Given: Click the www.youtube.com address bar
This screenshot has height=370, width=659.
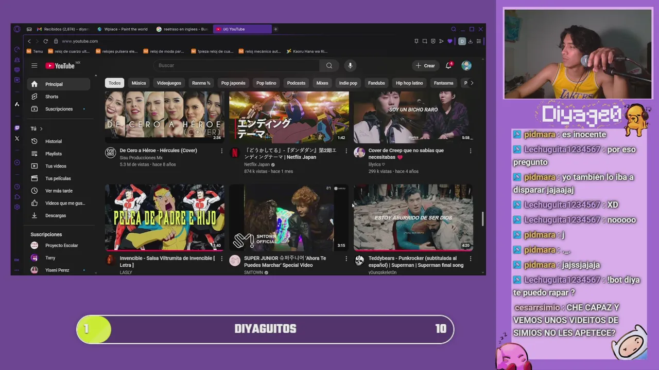Looking at the screenshot, I should click(80, 41).
